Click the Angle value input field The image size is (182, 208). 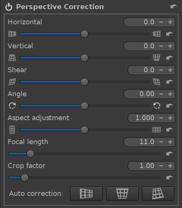[x=141, y=94]
